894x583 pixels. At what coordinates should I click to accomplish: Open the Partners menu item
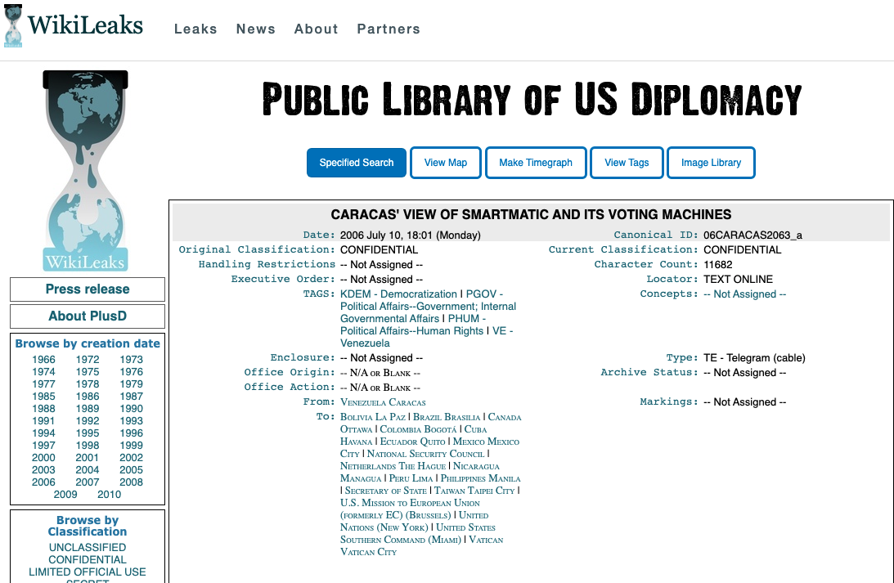pyautogui.click(x=389, y=29)
